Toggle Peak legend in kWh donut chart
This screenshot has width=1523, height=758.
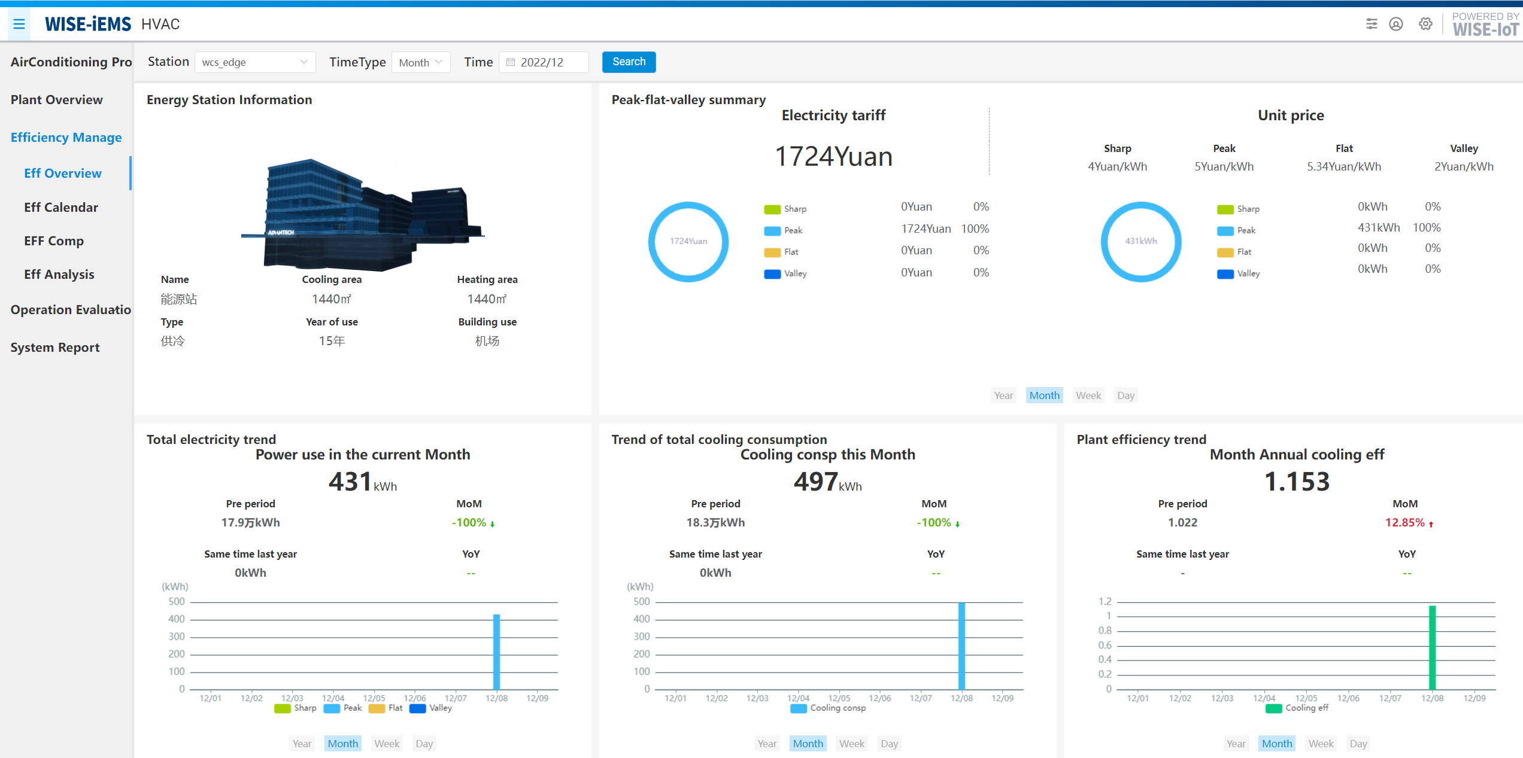(x=1236, y=230)
